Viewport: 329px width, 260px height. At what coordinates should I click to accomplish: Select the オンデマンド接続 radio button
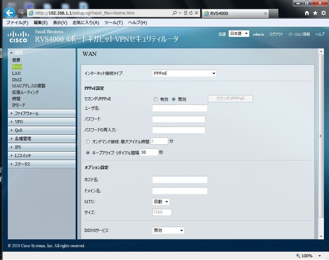(88, 142)
